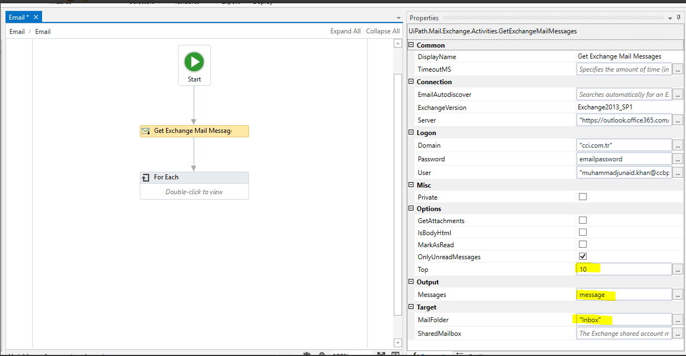Close the Email workflow tab
686x356 pixels.
tap(36, 17)
